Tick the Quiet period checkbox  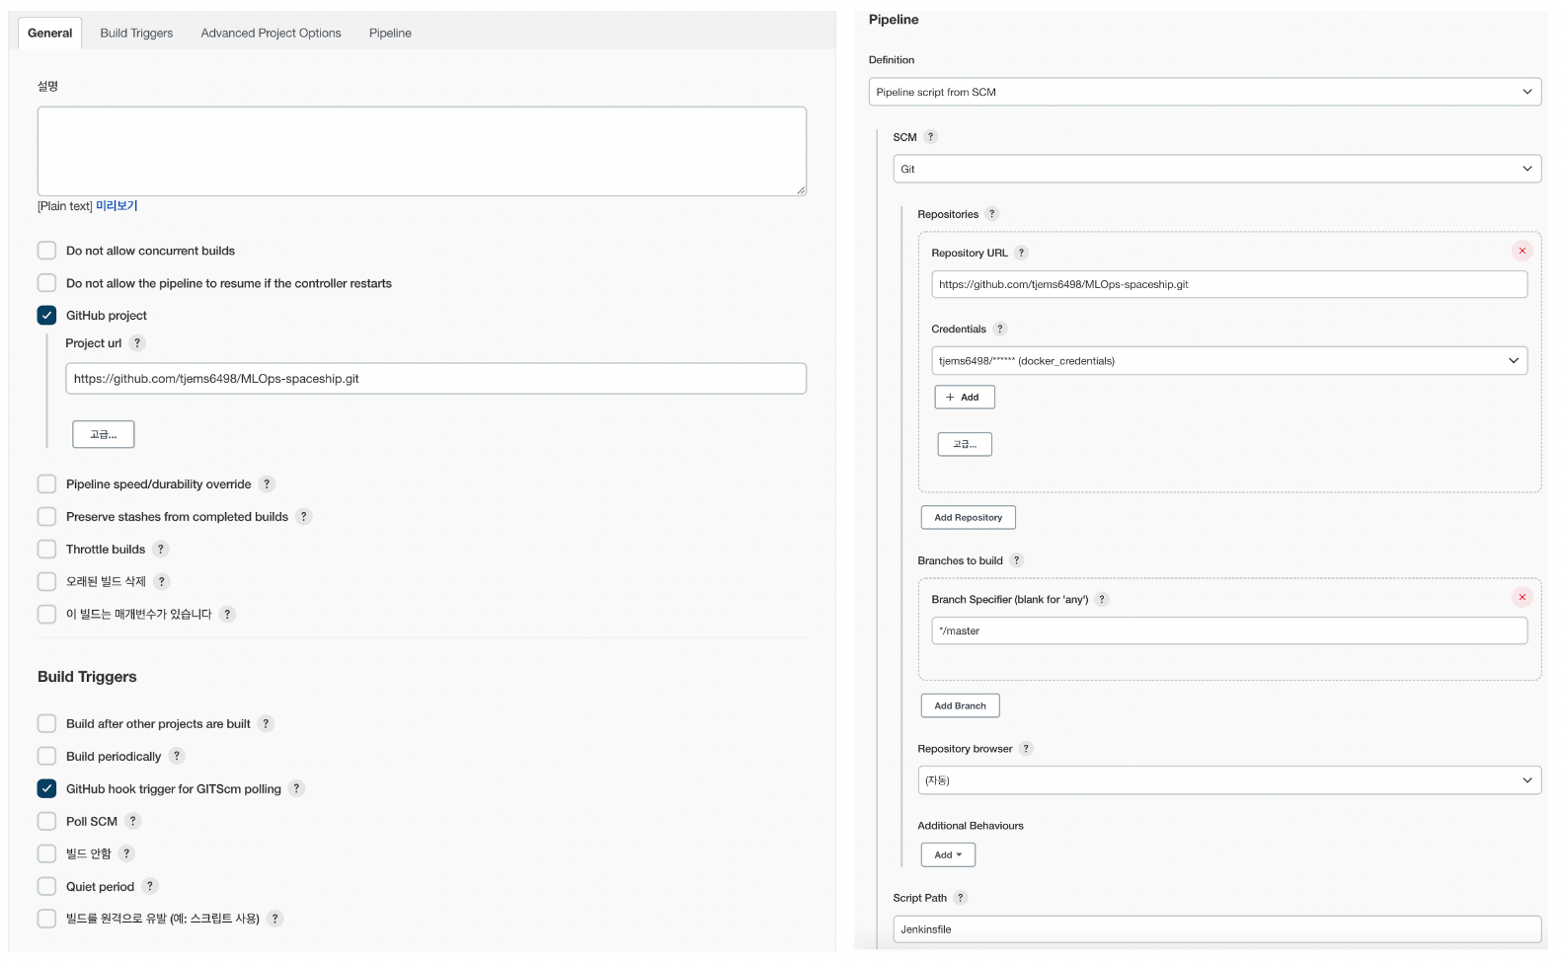46,887
